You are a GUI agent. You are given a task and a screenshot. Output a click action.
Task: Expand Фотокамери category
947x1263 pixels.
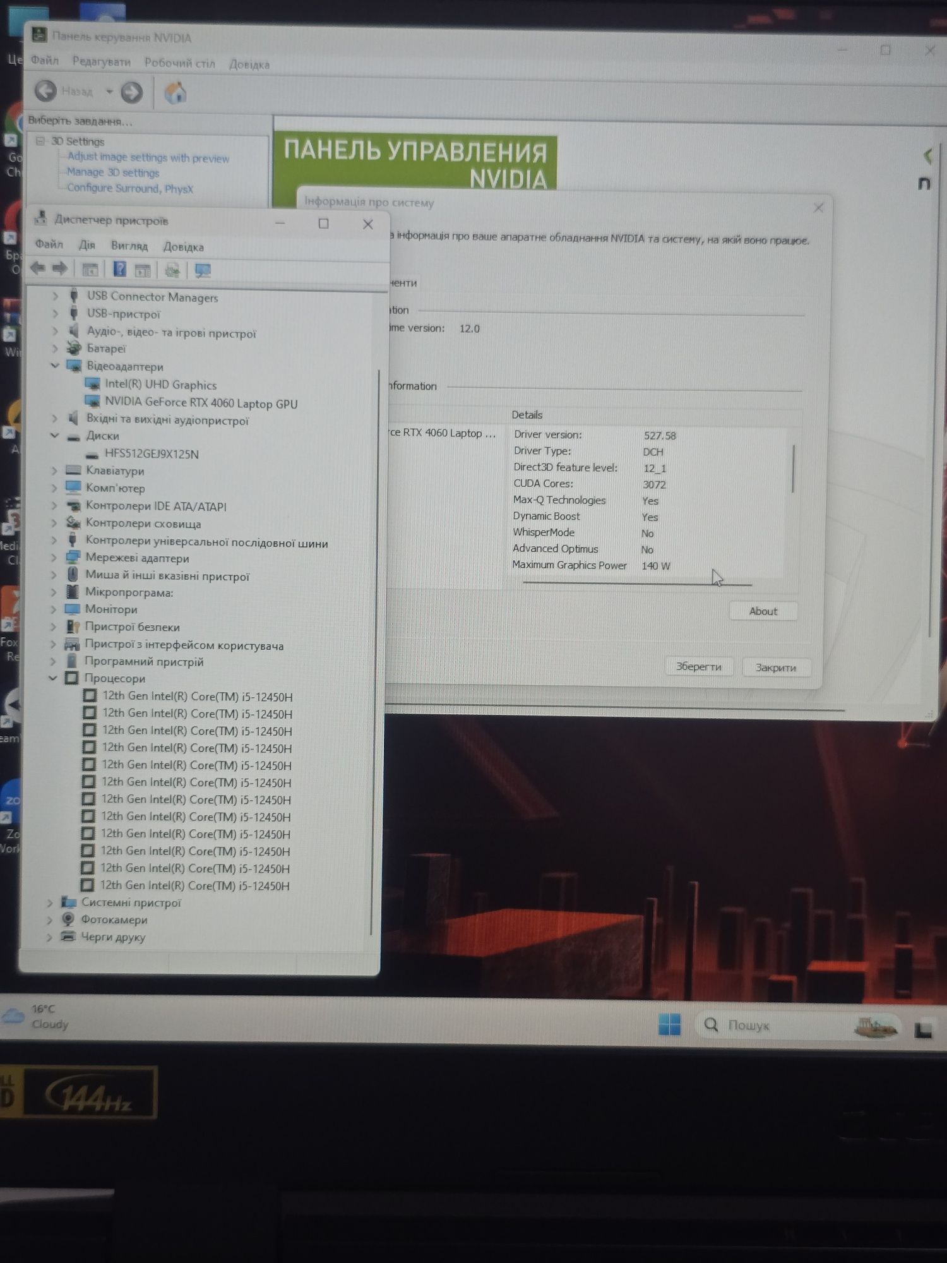click(x=50, y=919)
